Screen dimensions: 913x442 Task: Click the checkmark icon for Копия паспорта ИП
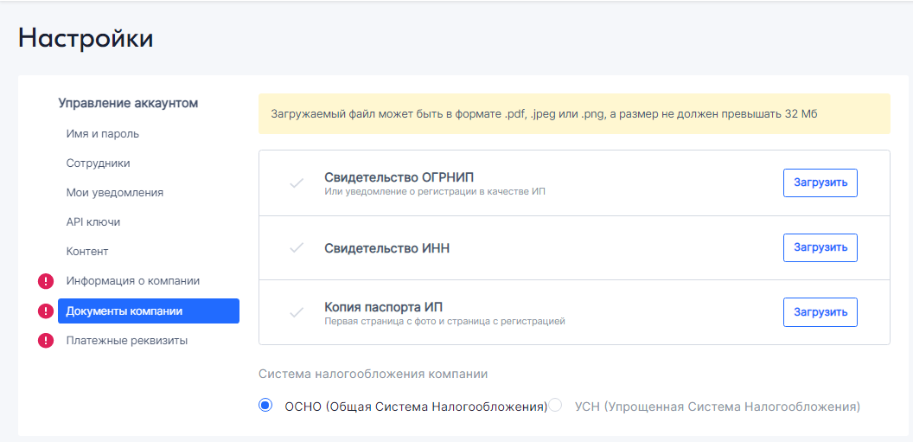point(297,312)
